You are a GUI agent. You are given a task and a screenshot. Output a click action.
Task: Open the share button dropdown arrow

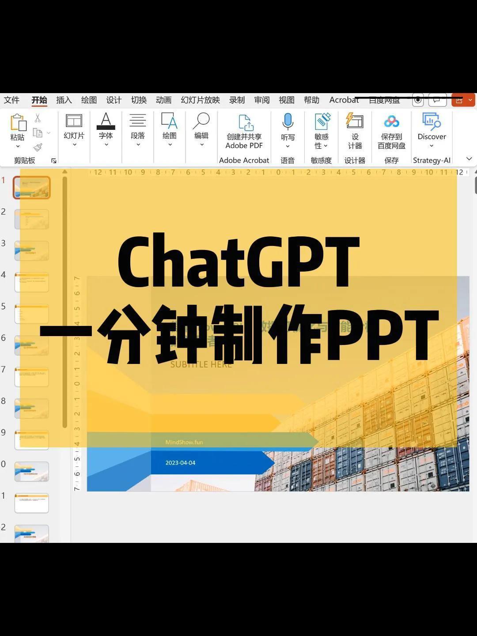470,100
